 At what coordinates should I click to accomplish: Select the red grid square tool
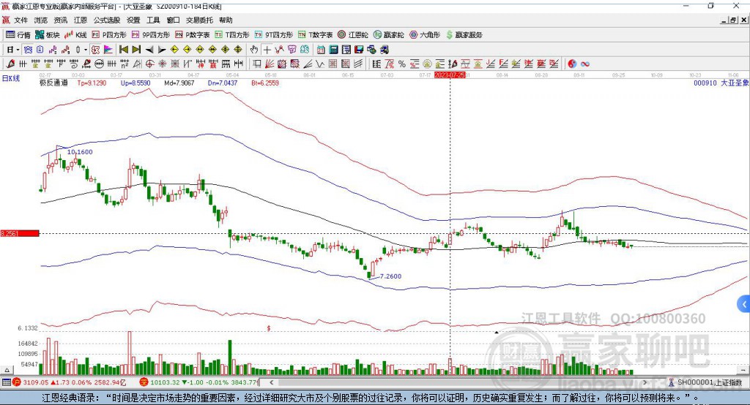333,64
